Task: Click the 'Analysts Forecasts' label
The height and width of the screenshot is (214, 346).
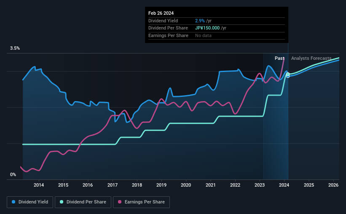Action: pos(311,58)
